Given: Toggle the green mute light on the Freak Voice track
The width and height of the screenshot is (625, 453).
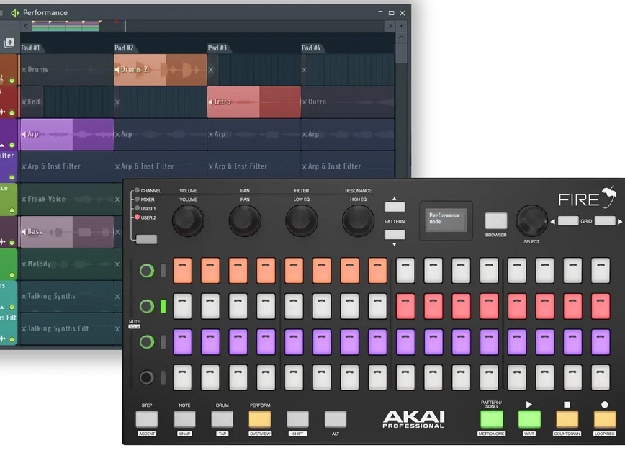Looking at the screenshot, I should [x=12, y=210].
